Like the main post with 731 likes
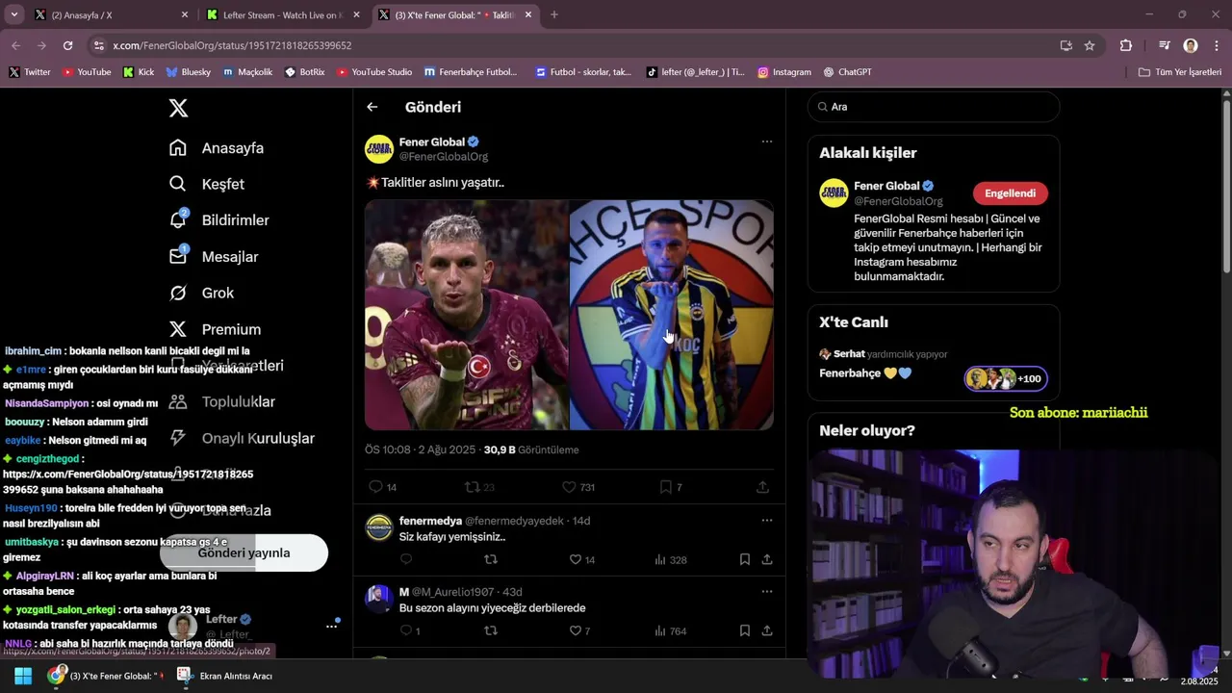 [578, 487]
